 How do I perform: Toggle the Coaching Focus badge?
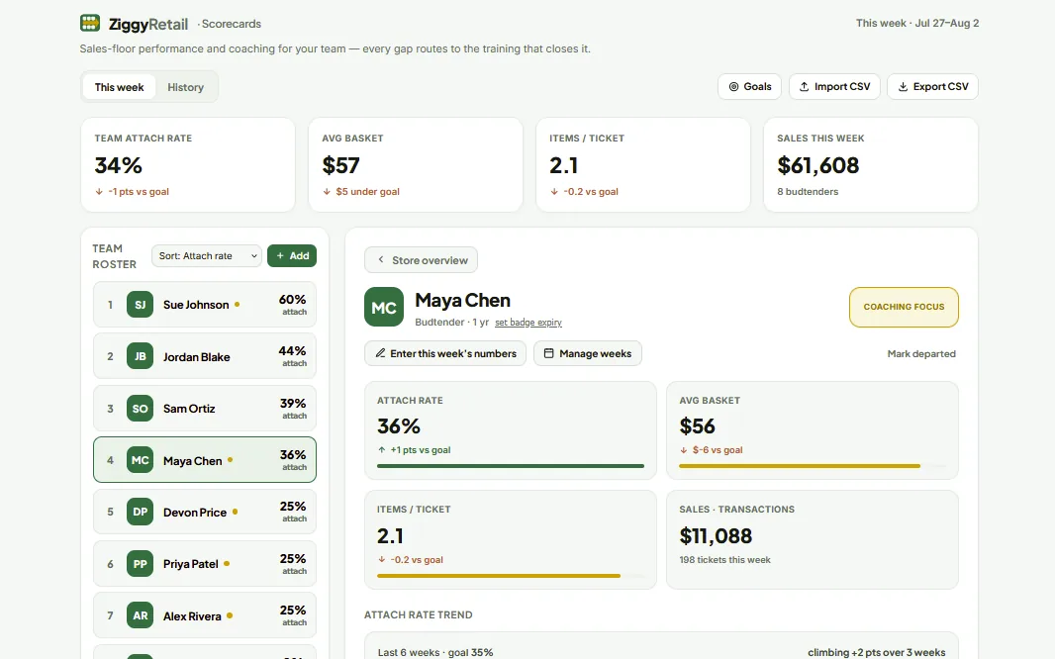(904, 308)
